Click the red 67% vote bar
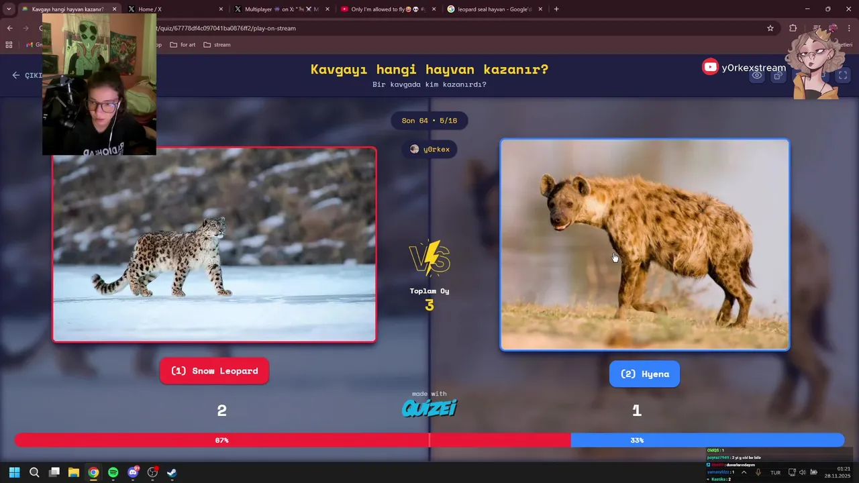 tap(292, 440)
